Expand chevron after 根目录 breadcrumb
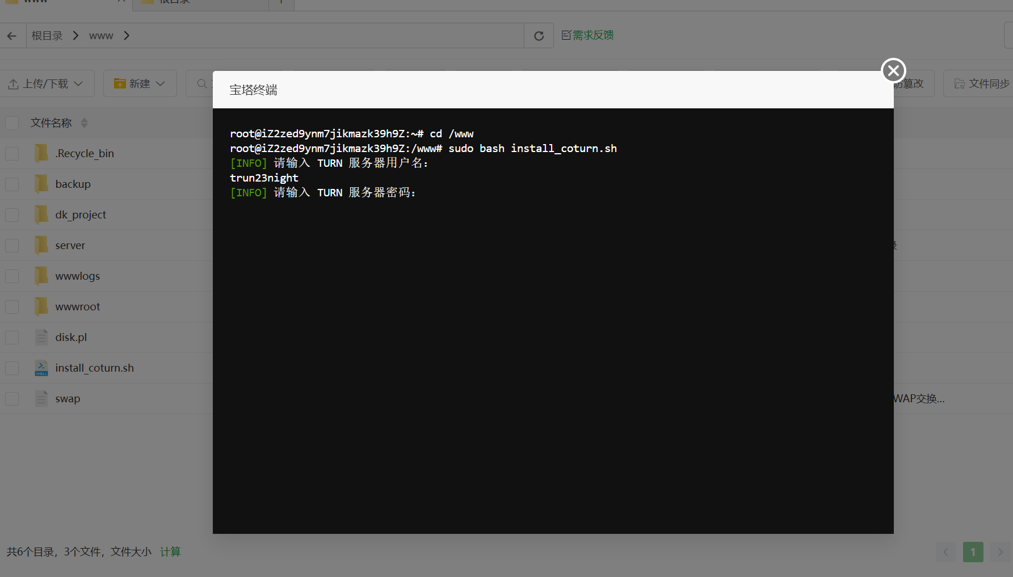 [75, 36]
